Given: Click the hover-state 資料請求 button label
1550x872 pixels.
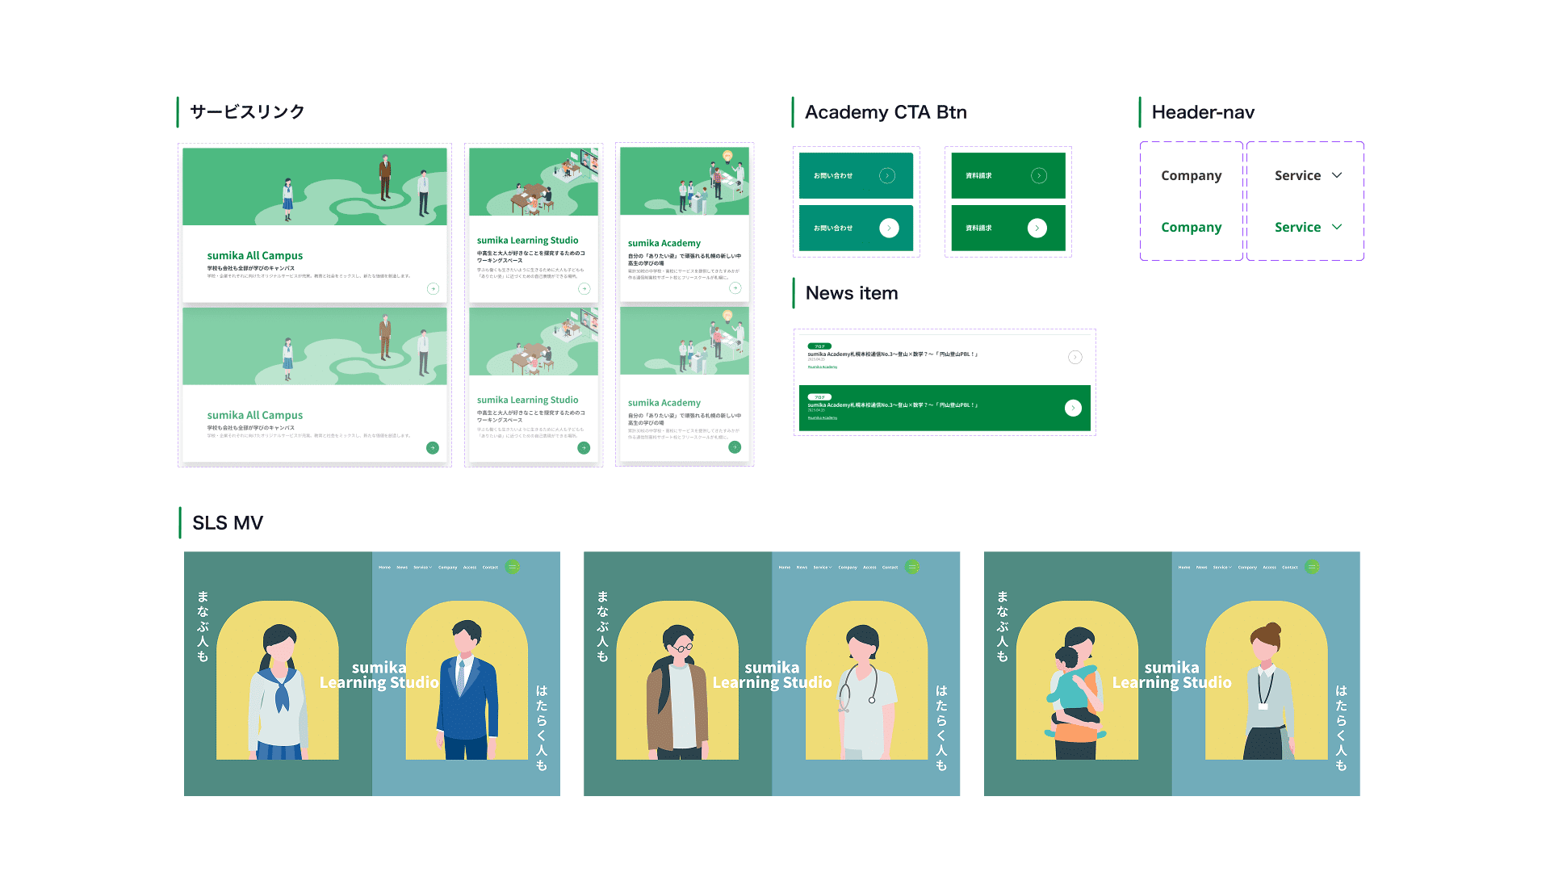Looking at the screenshot, I should tap(978, 228).
